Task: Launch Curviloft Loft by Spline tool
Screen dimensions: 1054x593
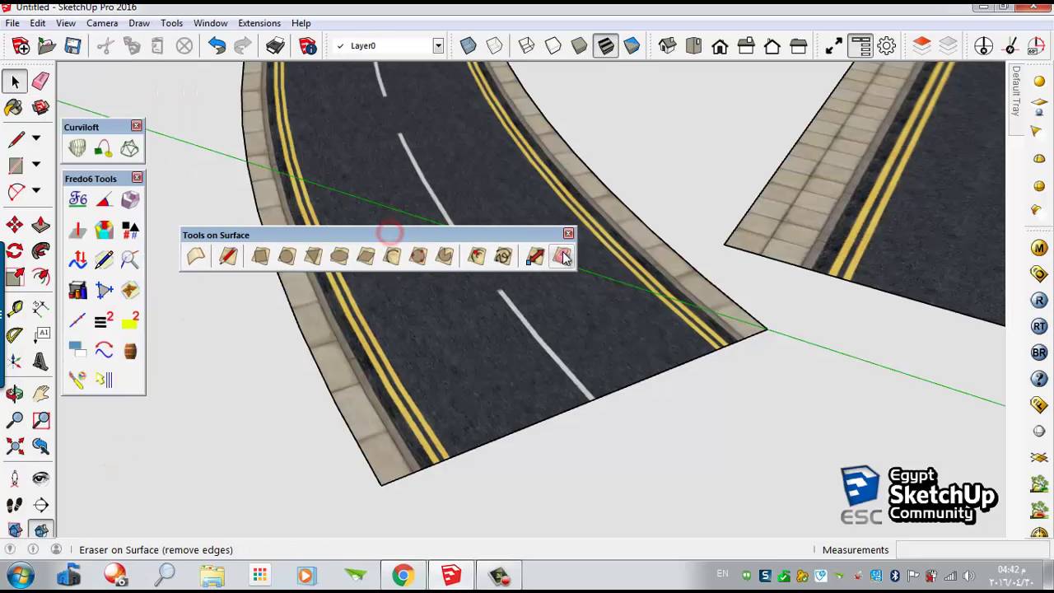Action: (77, 148)
